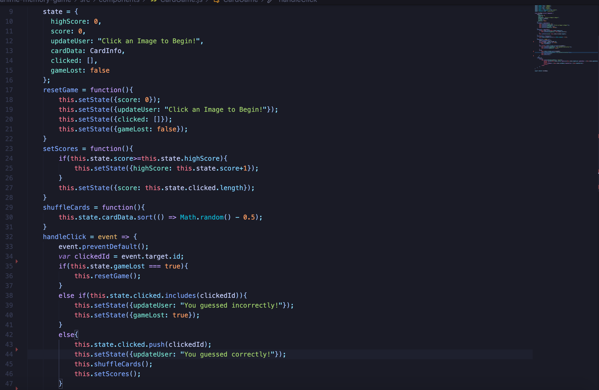Open the src breadcrumb segment

click(85, 1)
